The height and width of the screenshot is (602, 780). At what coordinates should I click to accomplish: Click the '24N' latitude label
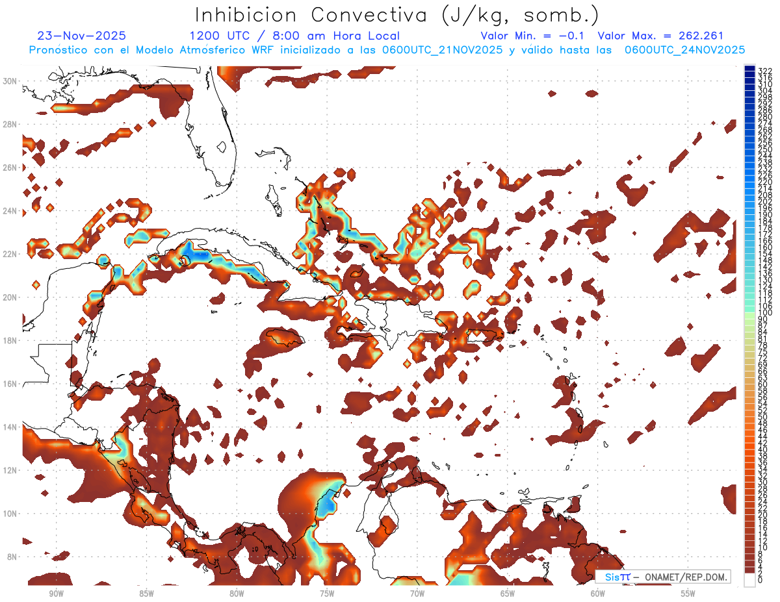[10, 210]
